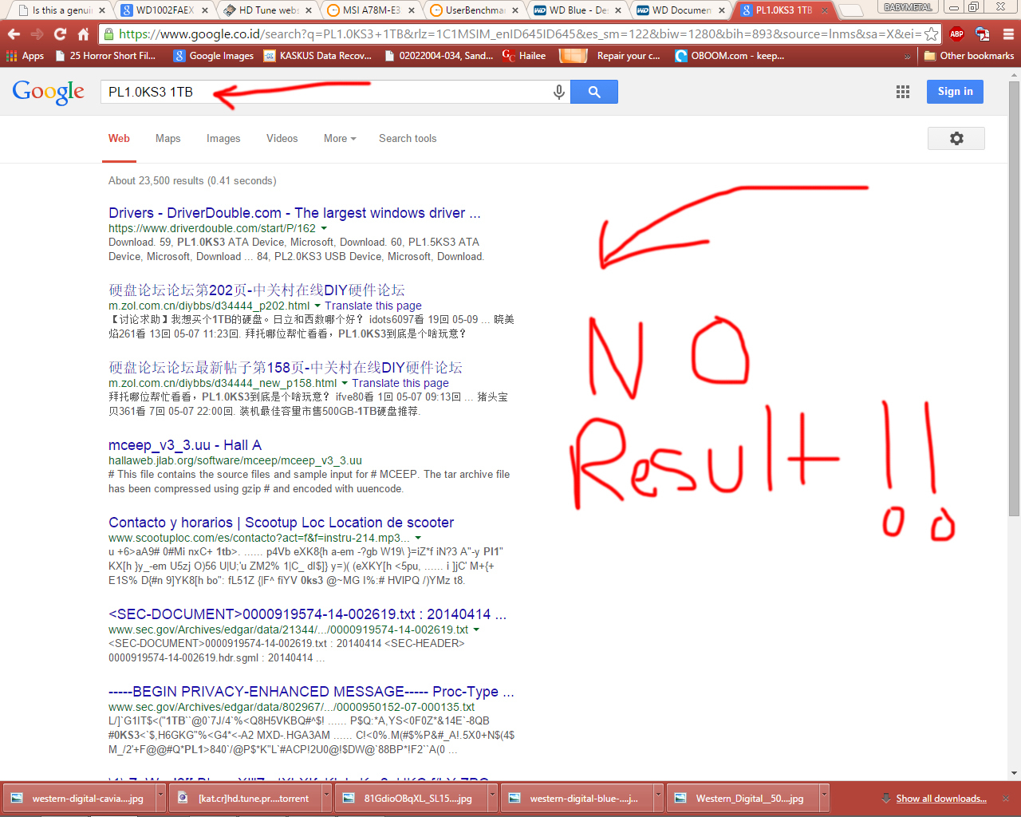Image resolution: width=1021 pixels, height=817 pixels.
Task: Switch to the HD Tune website tab
Action: click(268, 10)
